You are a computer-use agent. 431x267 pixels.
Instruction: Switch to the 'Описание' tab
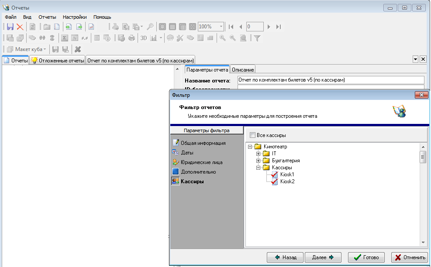click(242, 68)
